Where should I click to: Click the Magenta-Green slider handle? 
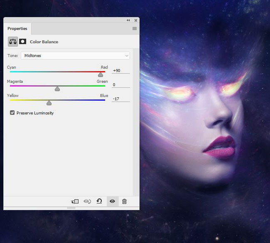tap(57, 89)
